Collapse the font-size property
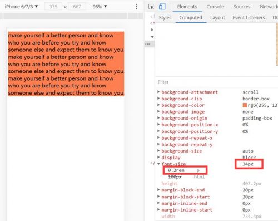 coord(158,164)
